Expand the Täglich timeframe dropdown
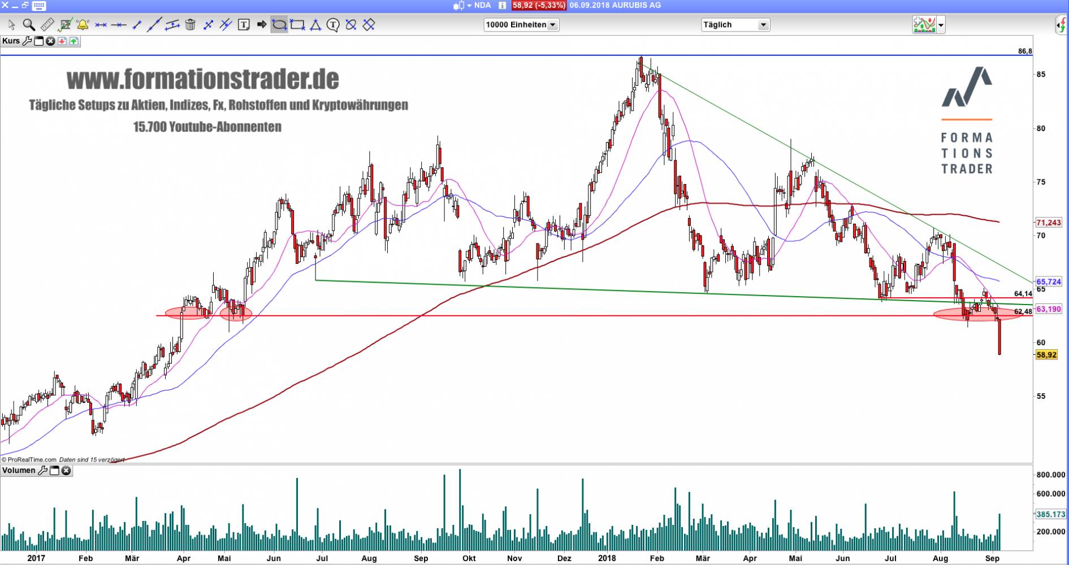Screen dimensions: 1069x565 pos(735,25)
